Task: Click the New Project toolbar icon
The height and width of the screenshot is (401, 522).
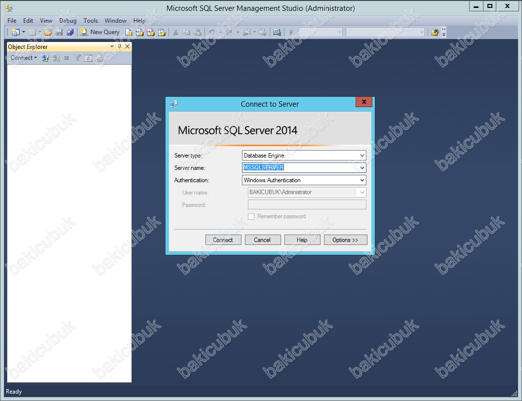Action: [15, 32]
